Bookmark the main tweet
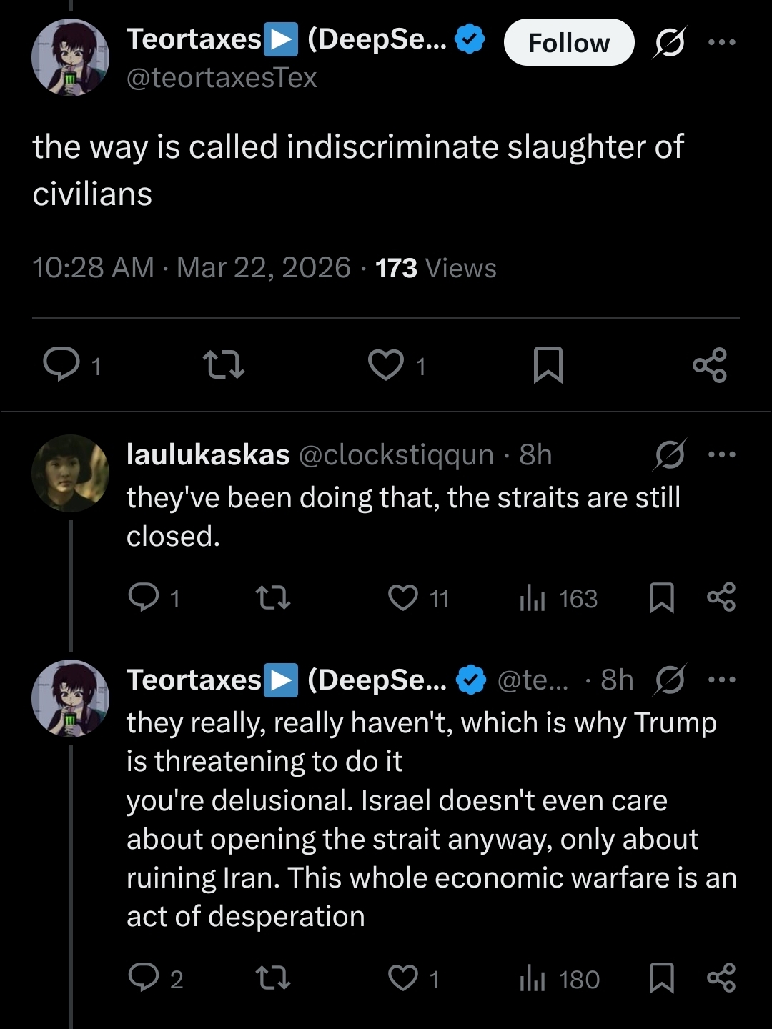This screenshot has height=1029, width=772. (548, 364)
